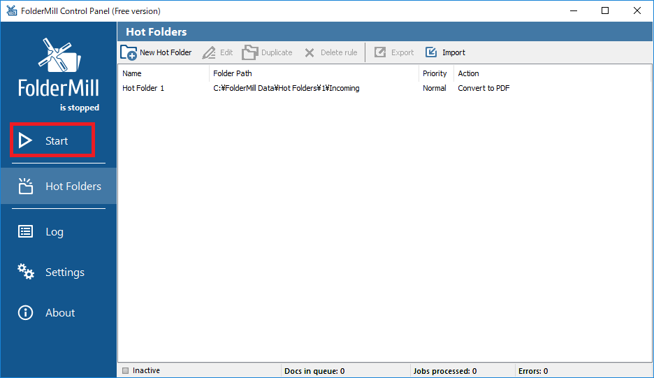This screenshot has width=654, height=378.
Task: Click the path 'C:¥FolderMill Data¥Hot Folders¥1¥Incoming'
Action: click(x=286, y=88)
